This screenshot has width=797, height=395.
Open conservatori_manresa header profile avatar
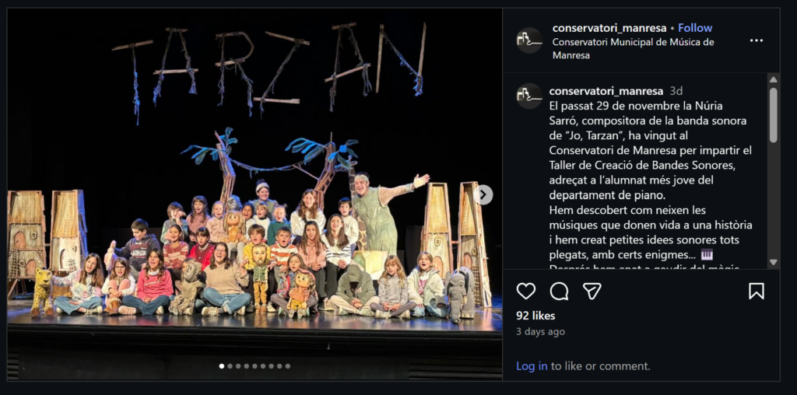pyautogui.click(x=529, y=40)
